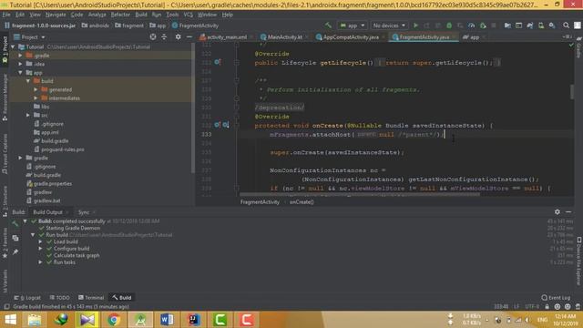The width and height of the screenshot is (583, 328).
Task: Open Word from Windows taskbar
Action: [x=167, y=320]
